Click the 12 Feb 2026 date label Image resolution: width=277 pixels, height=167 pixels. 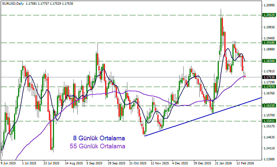(245, 163)
